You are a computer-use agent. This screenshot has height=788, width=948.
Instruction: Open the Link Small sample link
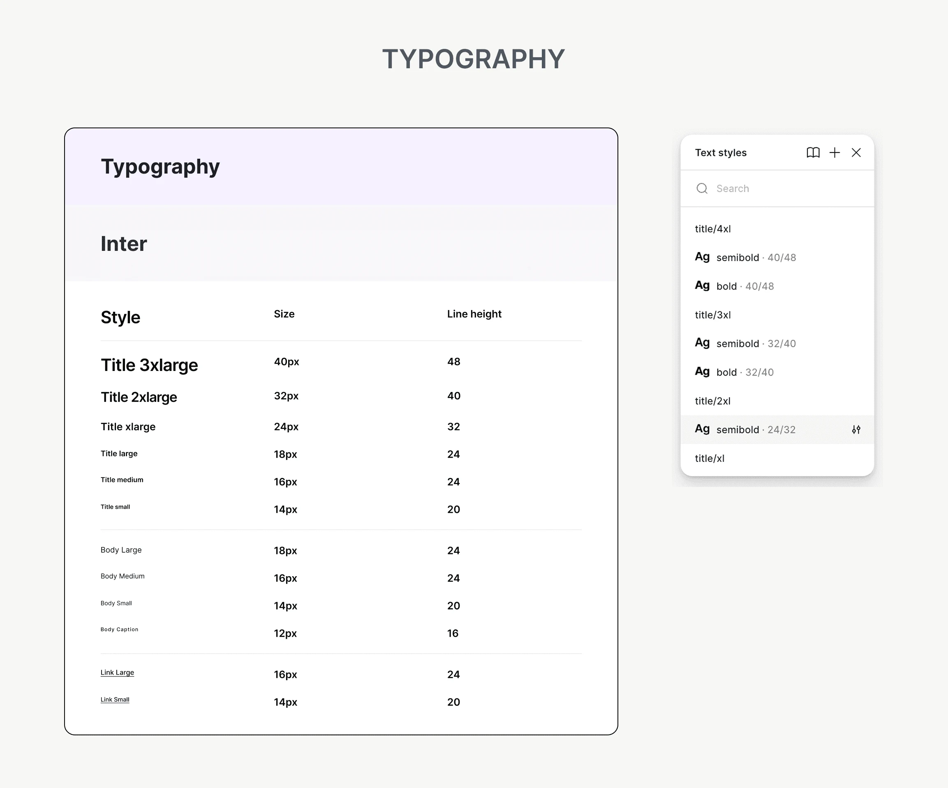(x=115, y=700)
